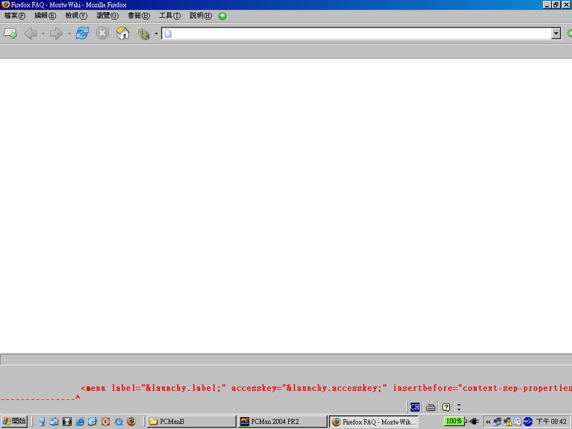
Task: Click the Reload page icon
Action: [82, 34]
